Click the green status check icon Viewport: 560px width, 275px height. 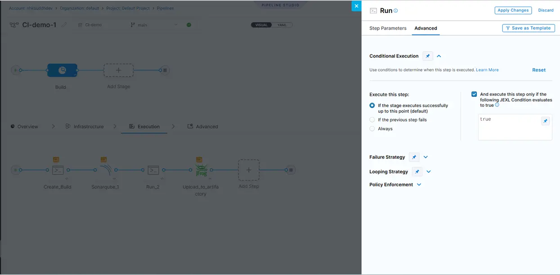(189, 25)
